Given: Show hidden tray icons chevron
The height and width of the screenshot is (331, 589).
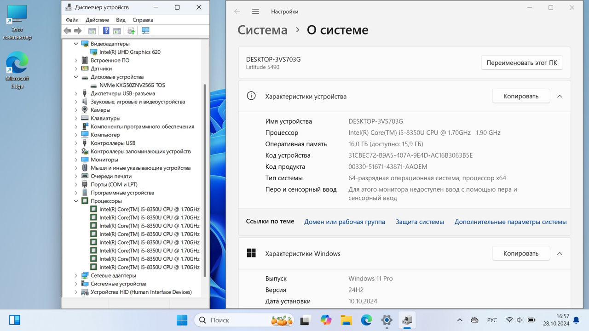Looking at the screenshot, I should coord(460,320).
